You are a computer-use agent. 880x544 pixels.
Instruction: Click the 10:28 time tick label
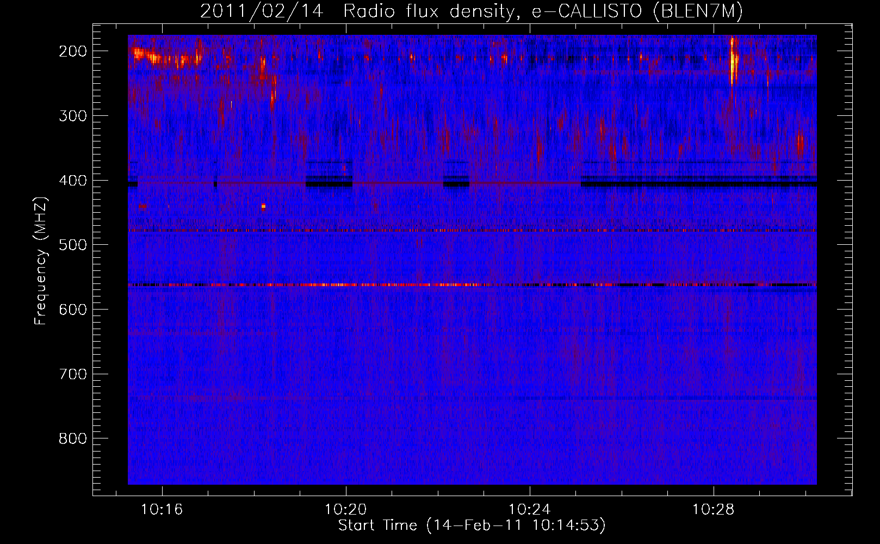713,510
